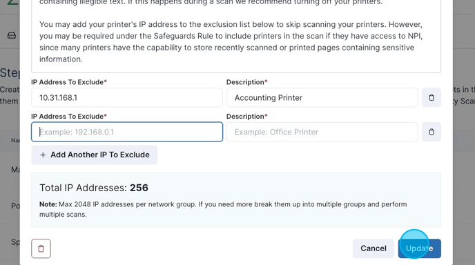The width and height of the screenshot is (475, 265).
Task: Click the red trash delete group button
Action: click(41, 248)
